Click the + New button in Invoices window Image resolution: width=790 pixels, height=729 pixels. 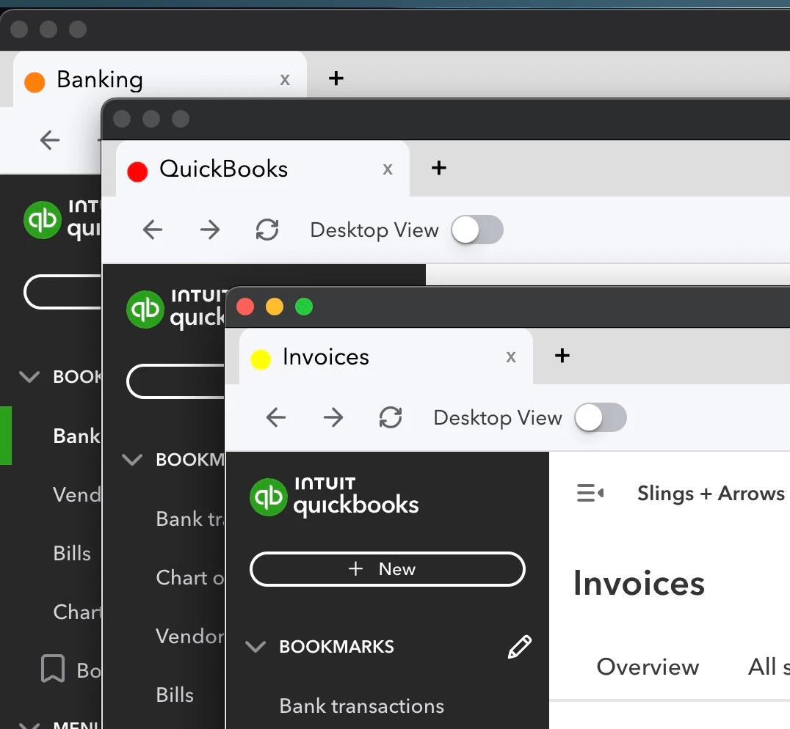coord(388,569)
